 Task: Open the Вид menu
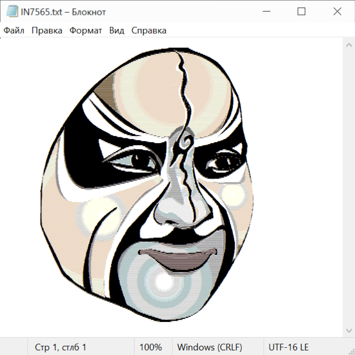click(117, 31)
